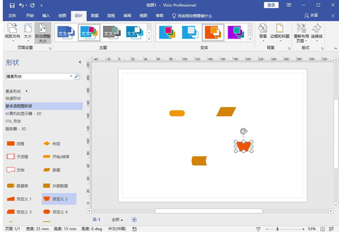The height and width of the screenshot is (232, 339).
Task: Click the 纸张方向 (orientation) icon
Action: coord(12,29)
